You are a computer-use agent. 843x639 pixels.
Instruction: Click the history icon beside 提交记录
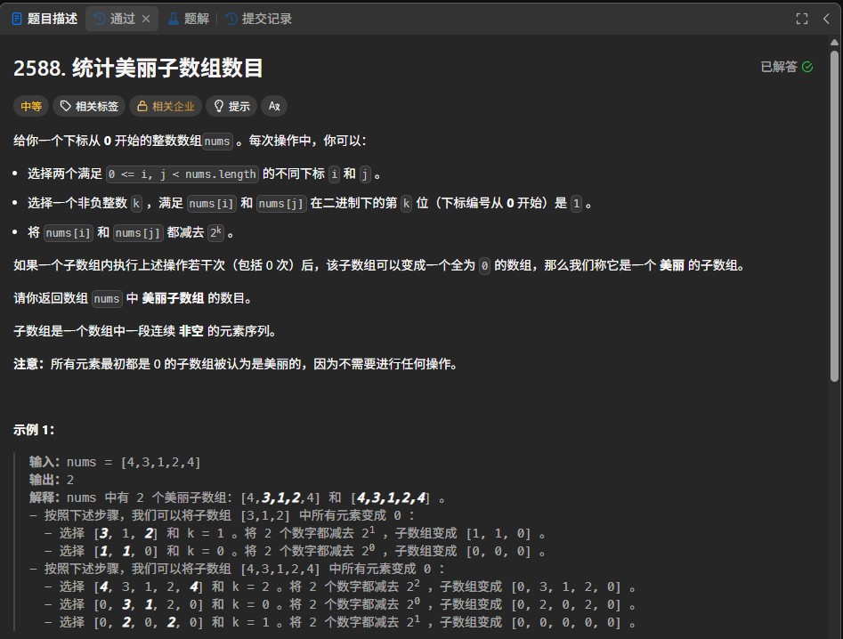click(x=231, y=19)
